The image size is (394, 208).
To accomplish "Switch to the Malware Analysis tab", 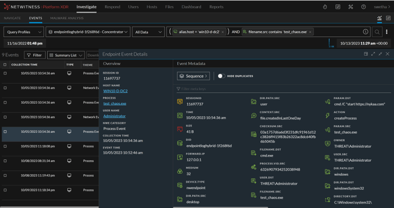I will click(x=66, y=18).
